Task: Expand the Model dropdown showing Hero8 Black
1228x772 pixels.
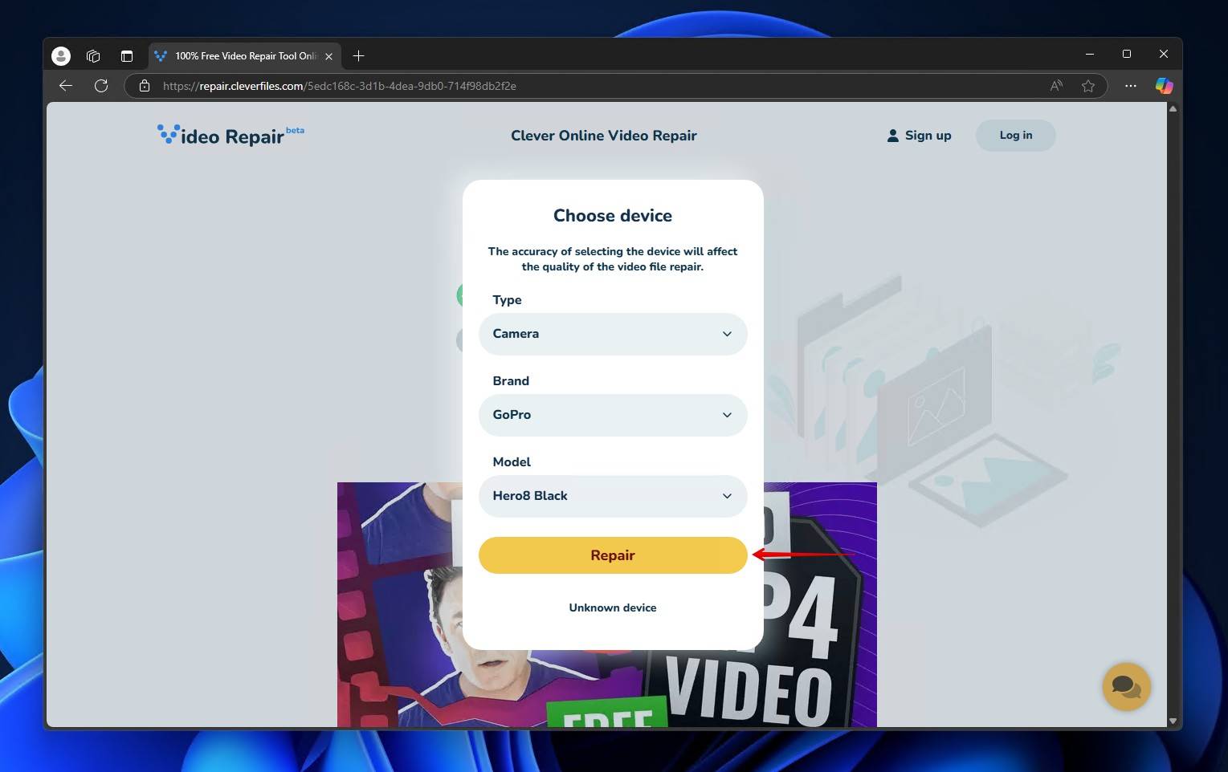Action: click(613, 496)
